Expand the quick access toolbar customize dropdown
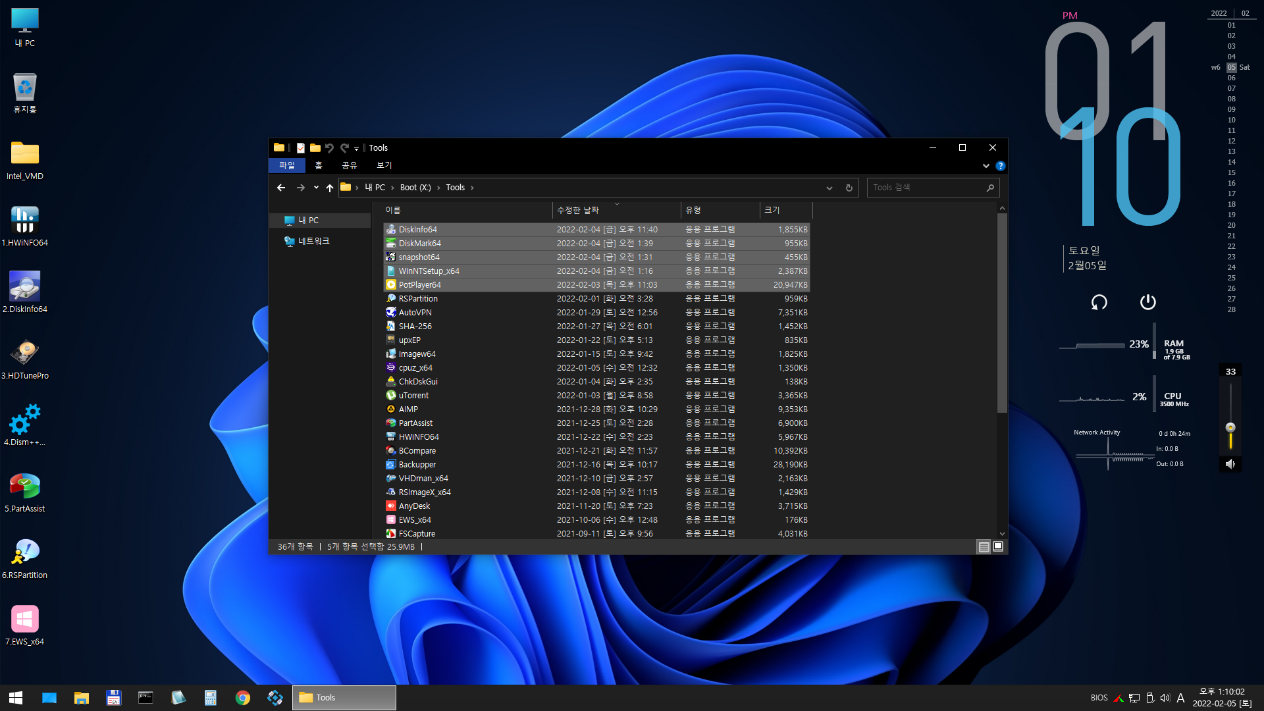This screenshot has height=711, width=1264. coord(356,149)
